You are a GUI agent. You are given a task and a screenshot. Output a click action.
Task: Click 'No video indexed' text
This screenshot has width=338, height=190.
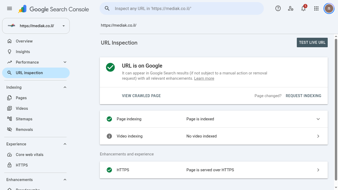(x=201, y=136)
